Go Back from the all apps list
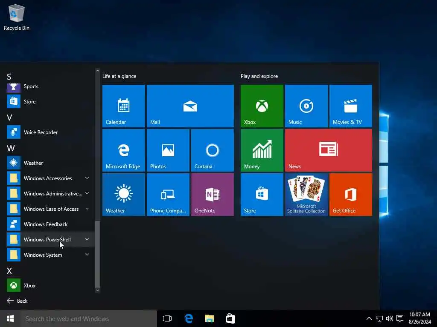The width and height of the screenshot is (437, 327). pos(17,301)
